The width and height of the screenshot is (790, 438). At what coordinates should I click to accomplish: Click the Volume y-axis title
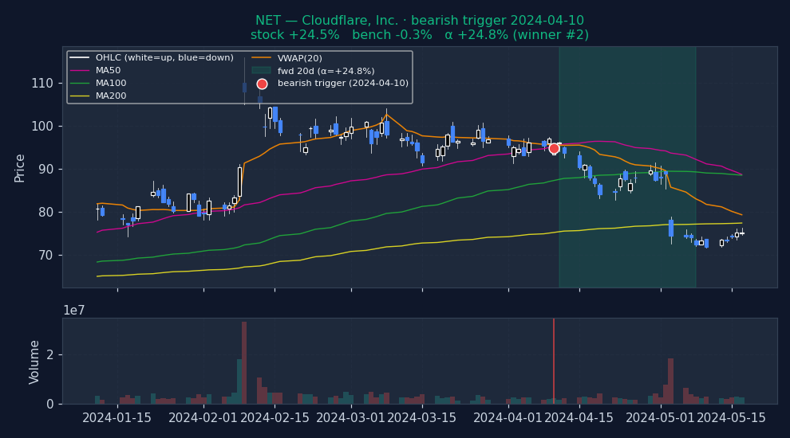click(x=35, y=362)
